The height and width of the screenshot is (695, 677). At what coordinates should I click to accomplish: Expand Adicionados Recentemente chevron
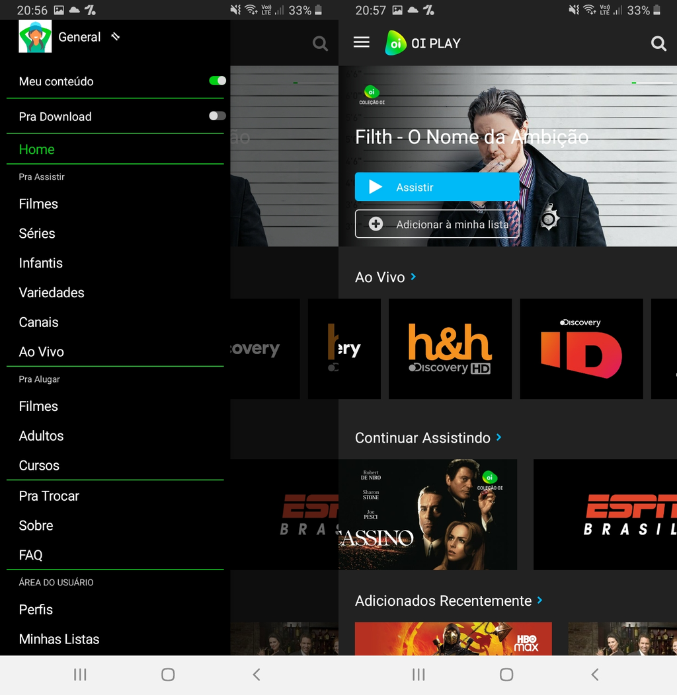point(540,600)
